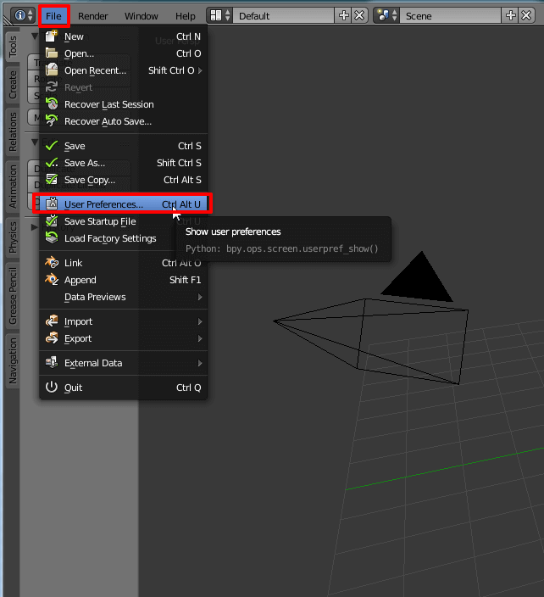
Task: Expand the Data Previews submenu
Action: 124,297
